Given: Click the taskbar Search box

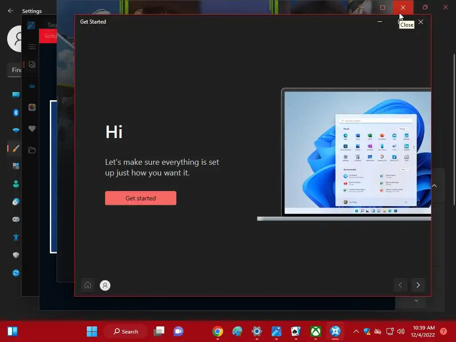Looking at the screenshot, I should [126, 331].
